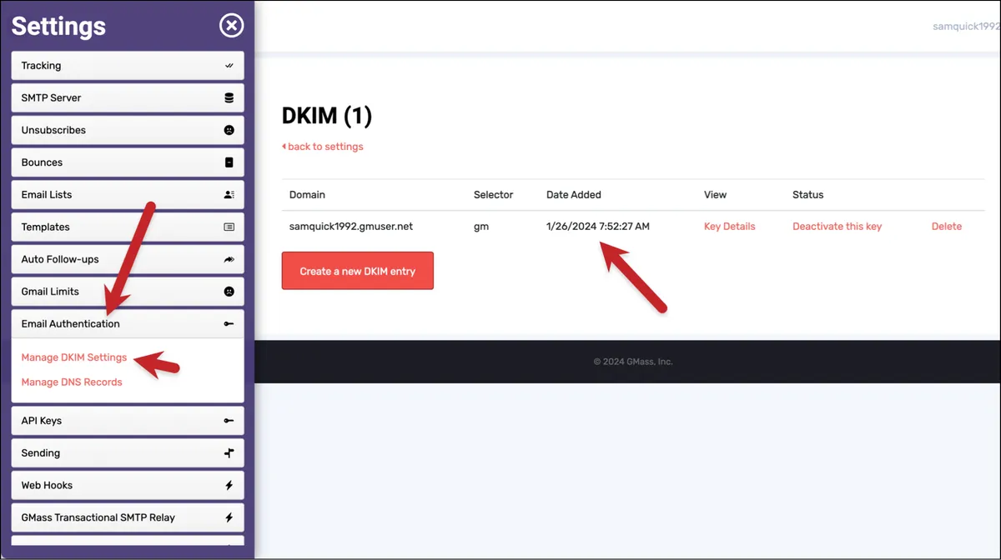Viewport: 1001px width, 560px height.
Task: Expand the Bounces section
Action: click(x=128, y=162)
